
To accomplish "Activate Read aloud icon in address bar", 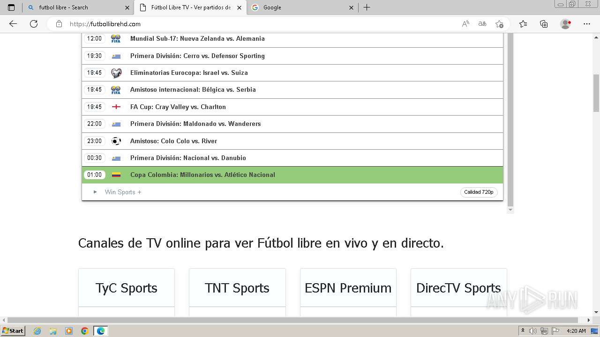I will (x=465, y=24).
